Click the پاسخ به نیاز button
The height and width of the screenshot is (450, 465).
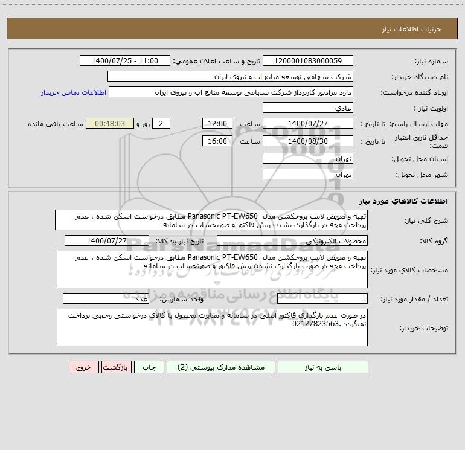pos(323,367)
